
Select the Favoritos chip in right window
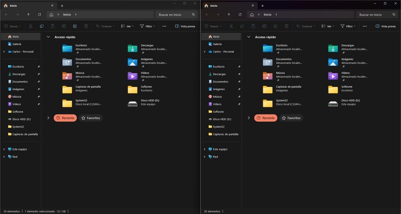point(291,118)
